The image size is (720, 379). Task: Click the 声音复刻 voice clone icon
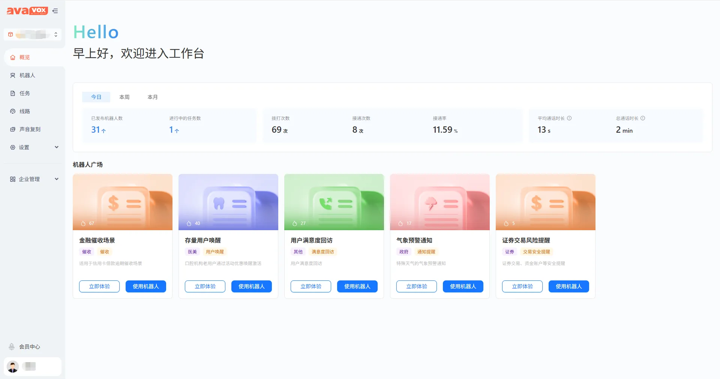pos(13,129)
